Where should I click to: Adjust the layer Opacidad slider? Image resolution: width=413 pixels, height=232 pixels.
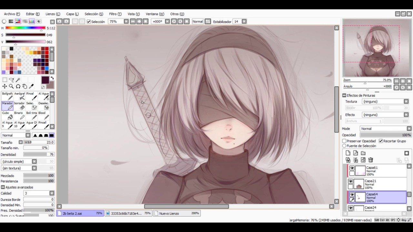pyautogui.click(x=386, y=135)
